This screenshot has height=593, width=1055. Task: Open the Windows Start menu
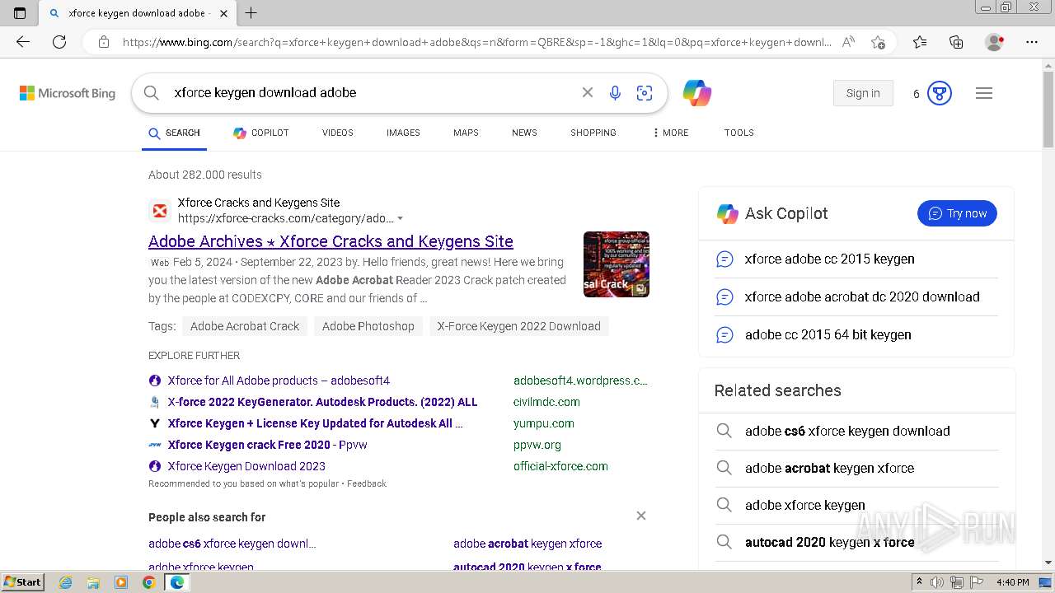click(x=23, y=581)
